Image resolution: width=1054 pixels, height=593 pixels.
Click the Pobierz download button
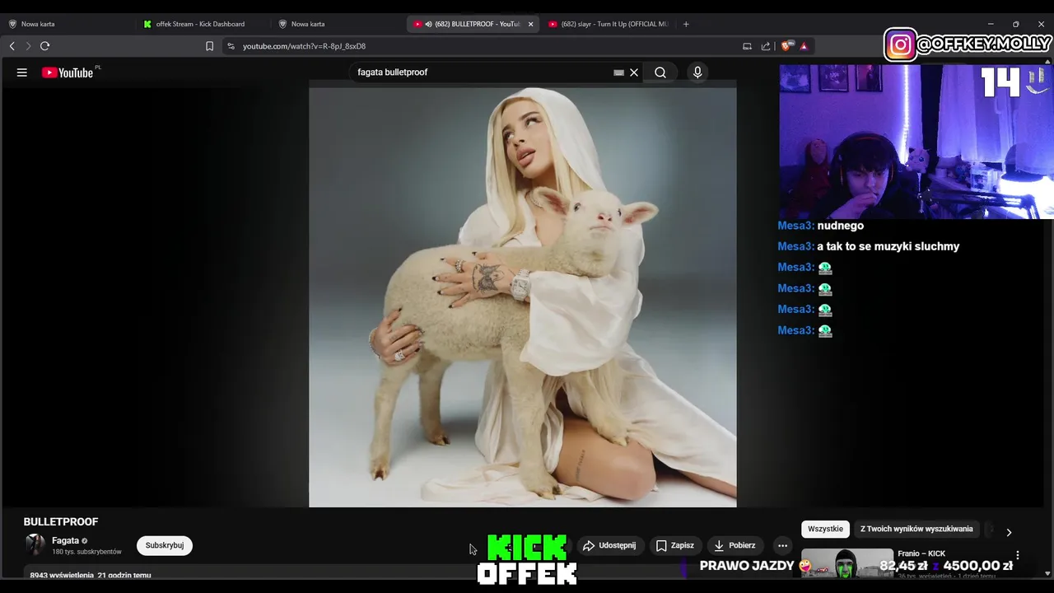735,545
